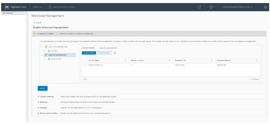Click the info icon beside Incompatible
The image size is (270, 124).
click(115, 53)
